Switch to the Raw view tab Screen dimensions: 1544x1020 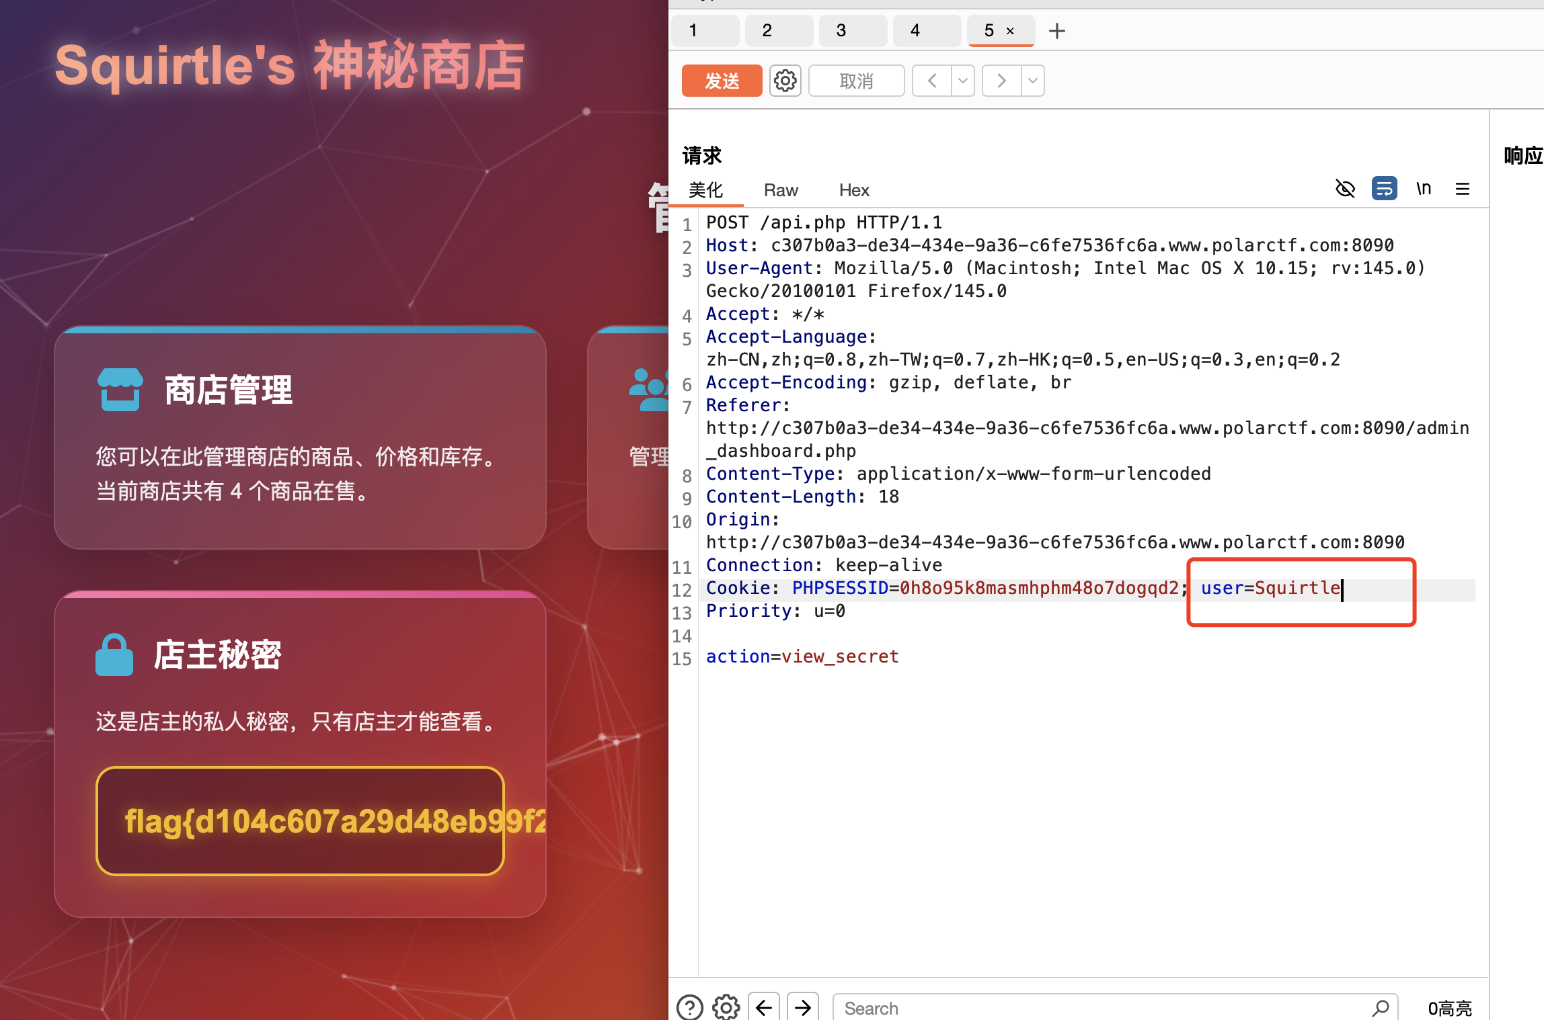pos(781,190)
